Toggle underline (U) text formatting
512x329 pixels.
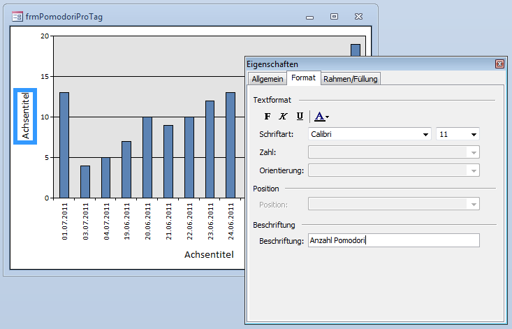click(x=300, y=117)
